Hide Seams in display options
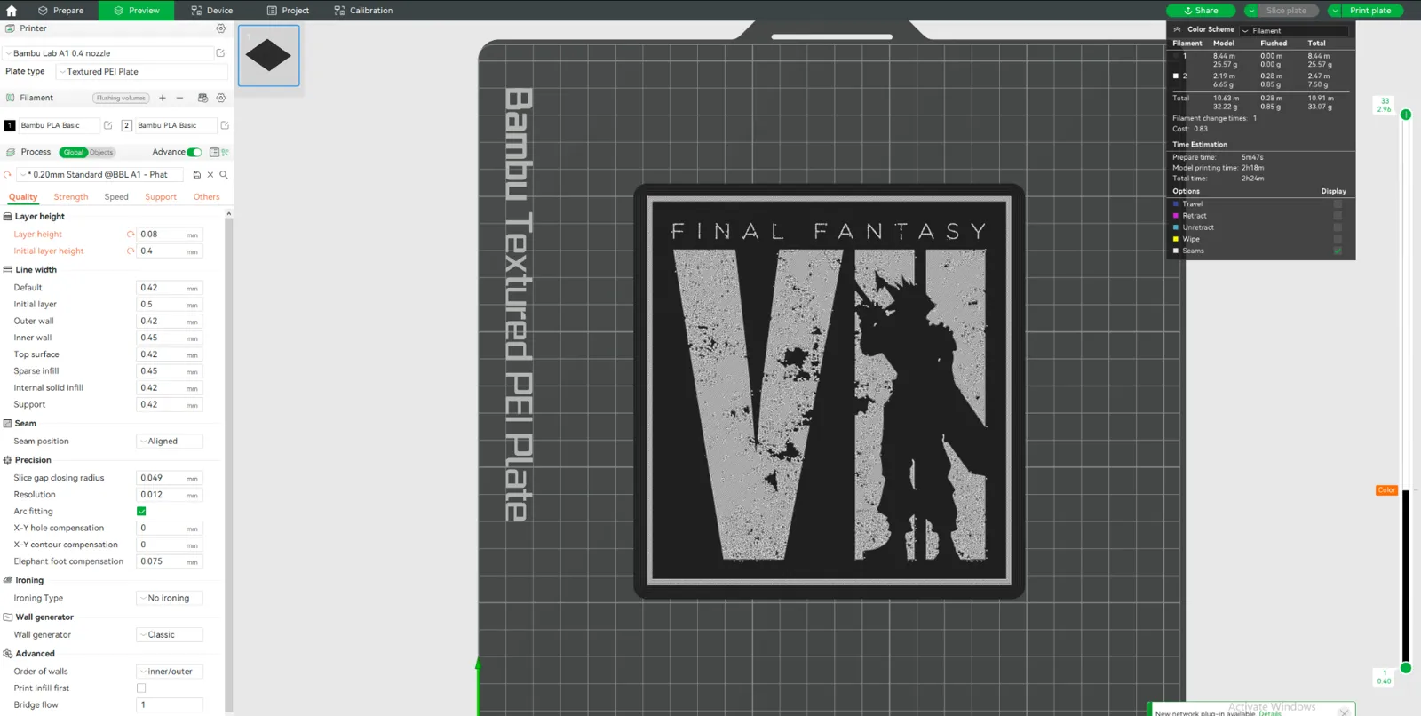Image resolution: width=1421 pixels, height=716 pixels. [x=1338, y=251]
